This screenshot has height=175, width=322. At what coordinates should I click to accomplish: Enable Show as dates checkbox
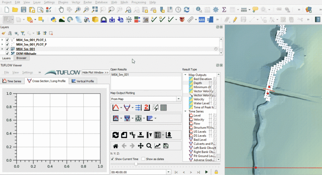[143, 159]
